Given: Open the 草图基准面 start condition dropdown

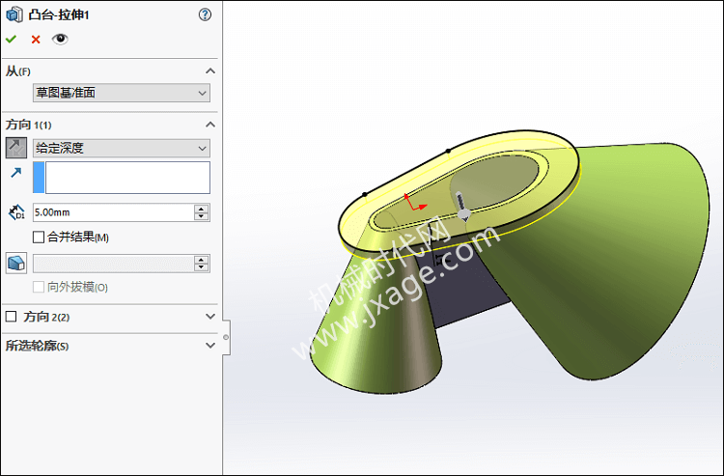Looking at the screenshot, I should 122,93.
